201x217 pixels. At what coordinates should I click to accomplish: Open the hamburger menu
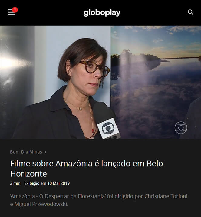[x=11, y=12]
